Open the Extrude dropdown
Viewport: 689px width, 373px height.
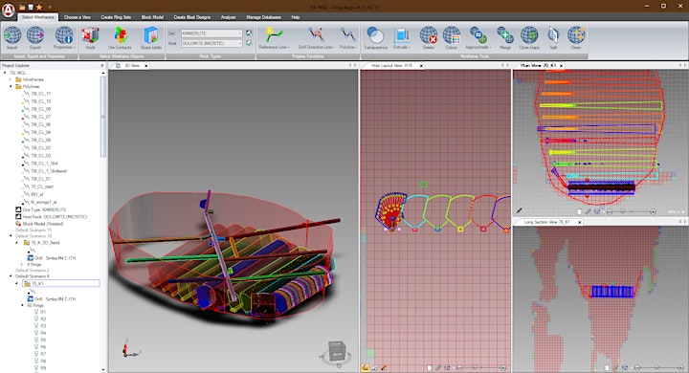(402, 47)
